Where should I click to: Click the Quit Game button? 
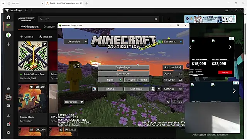[x=136, y=89]
